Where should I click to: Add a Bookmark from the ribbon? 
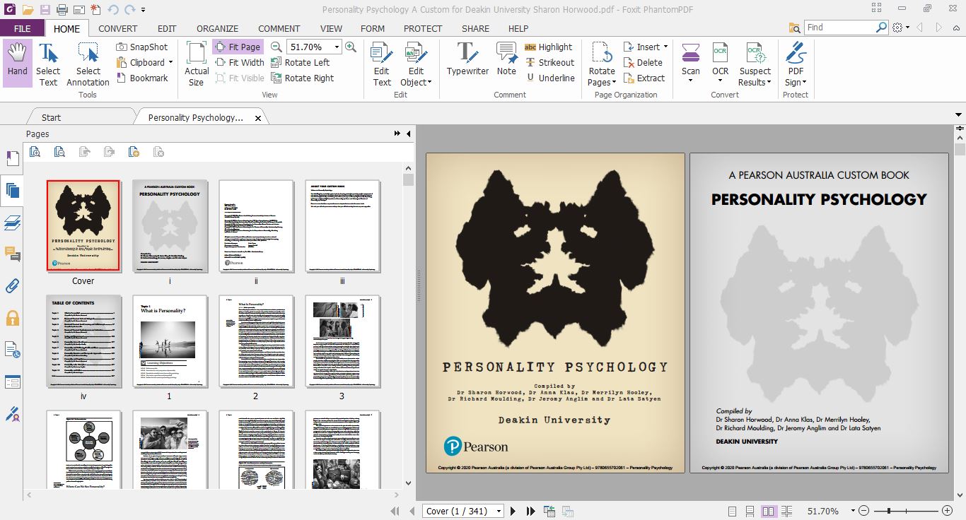142,78
